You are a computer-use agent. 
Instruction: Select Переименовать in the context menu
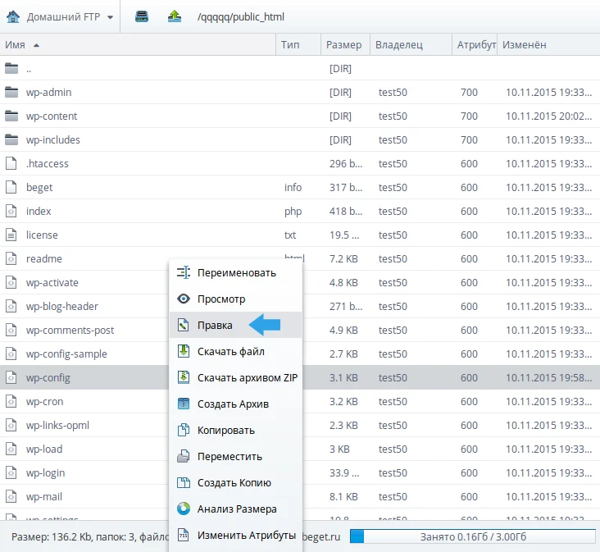236,273
